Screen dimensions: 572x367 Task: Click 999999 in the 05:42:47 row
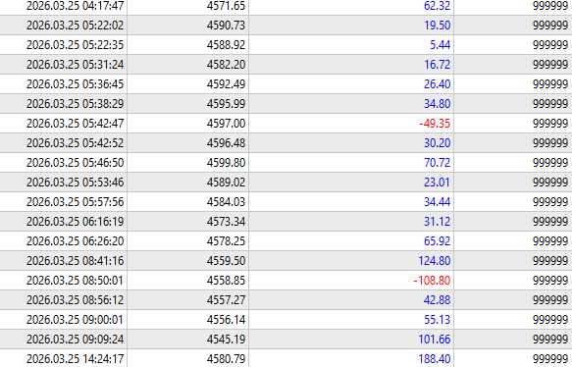pyautogui.click(x=550, y=124)
